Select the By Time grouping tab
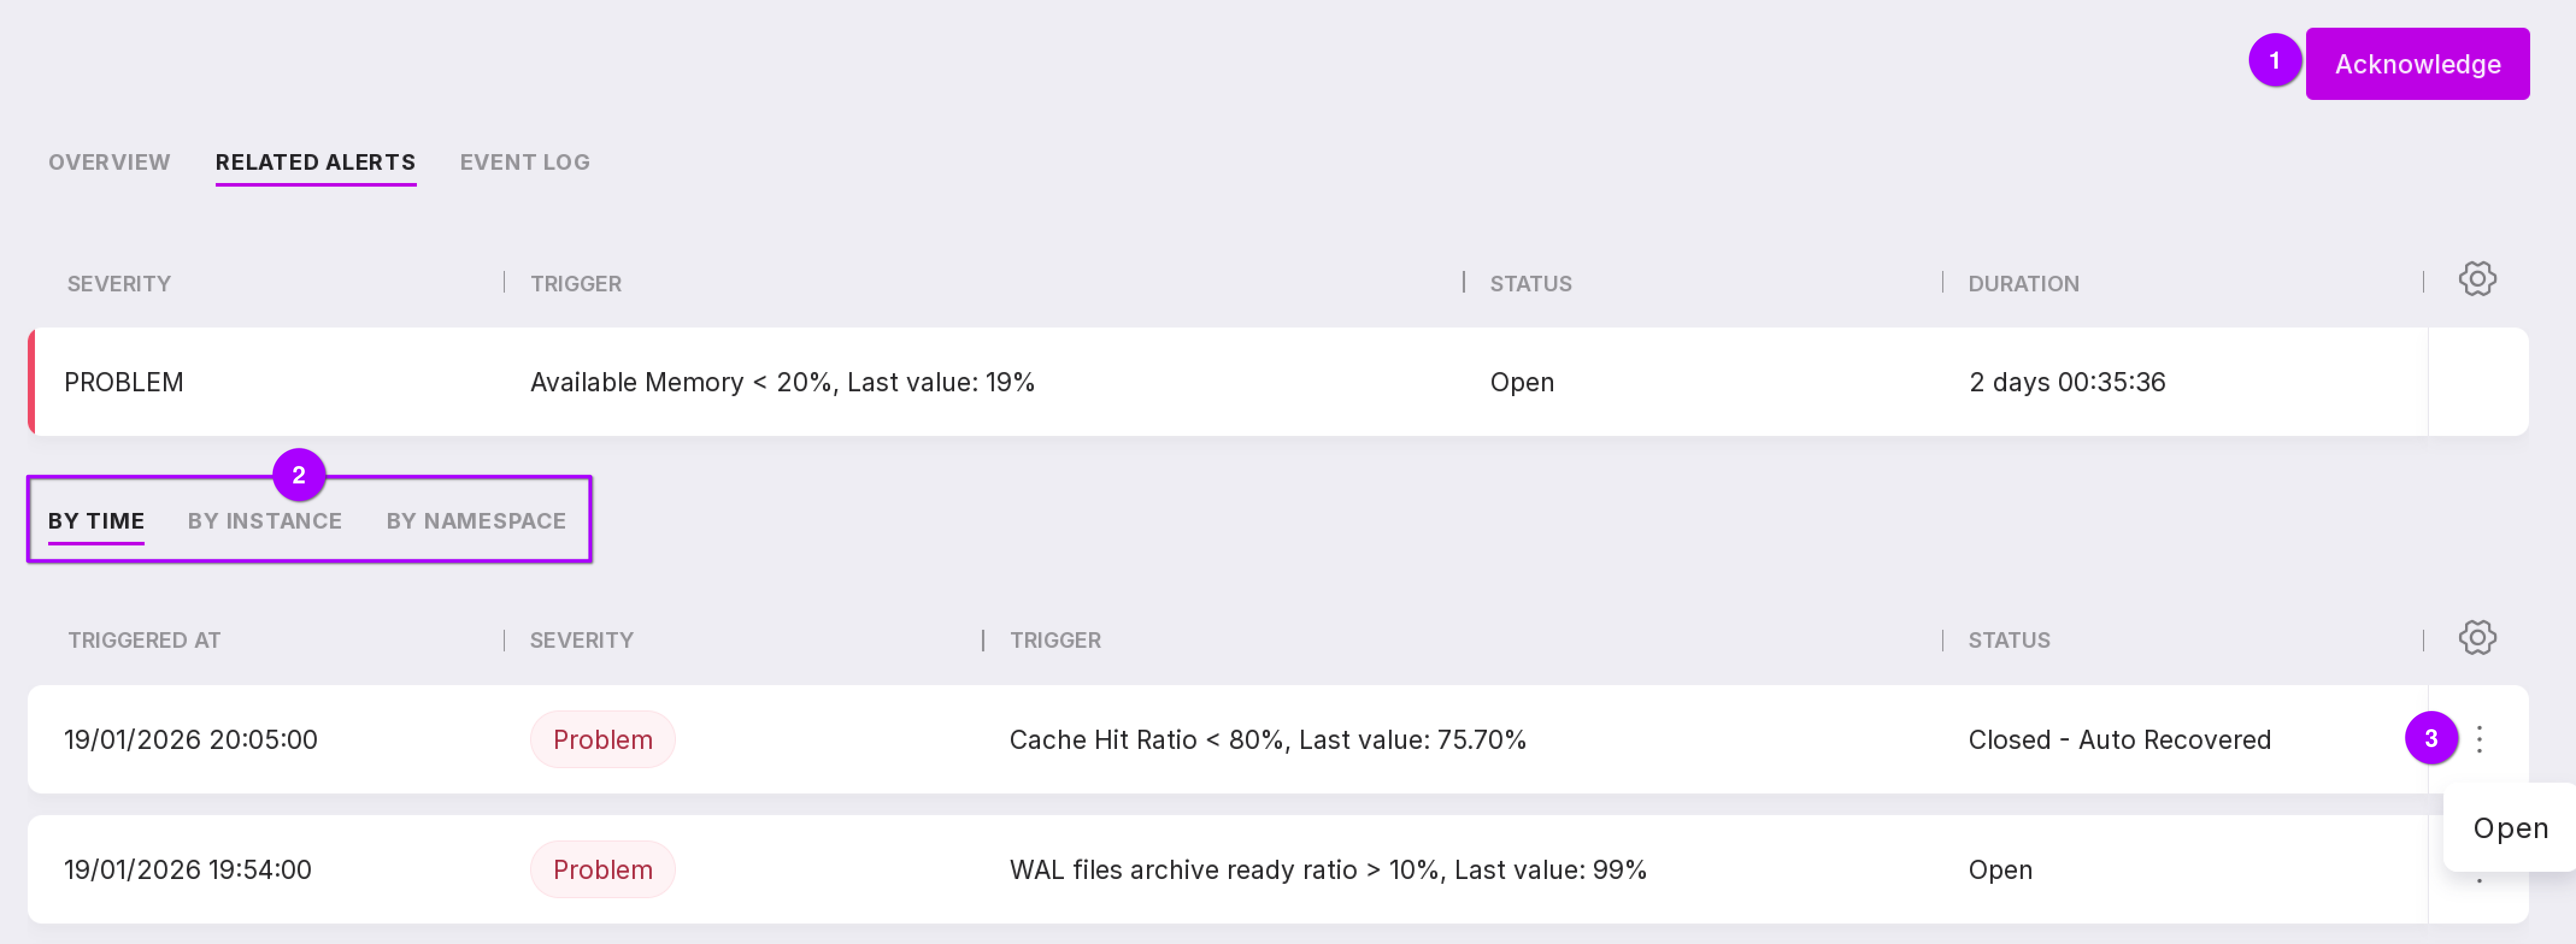Viewport: 2576px width, 944px height. pos(96,520)
